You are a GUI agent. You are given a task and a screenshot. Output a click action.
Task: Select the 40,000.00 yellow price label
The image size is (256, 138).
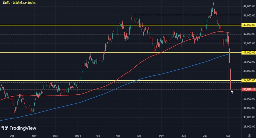[x=249, y=25]
